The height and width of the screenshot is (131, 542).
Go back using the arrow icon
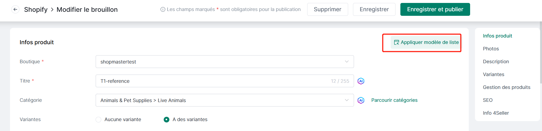pyautogui.click(x=15, y=9)
